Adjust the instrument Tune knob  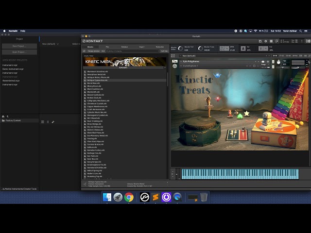tap(278, 63)
